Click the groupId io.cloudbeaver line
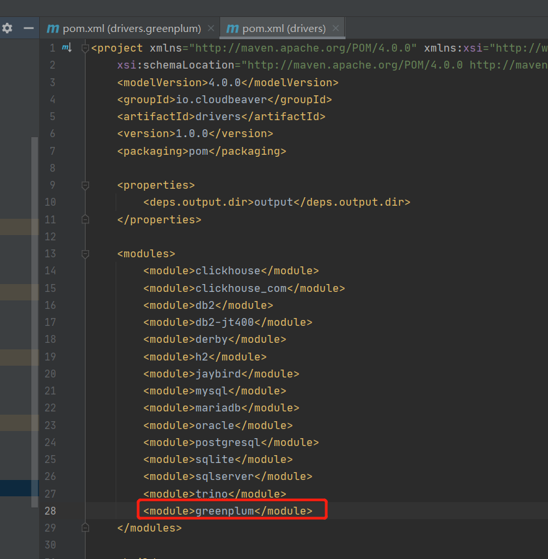Image resolution: width=548 pixels, height=559 pixels. point(225,99)
